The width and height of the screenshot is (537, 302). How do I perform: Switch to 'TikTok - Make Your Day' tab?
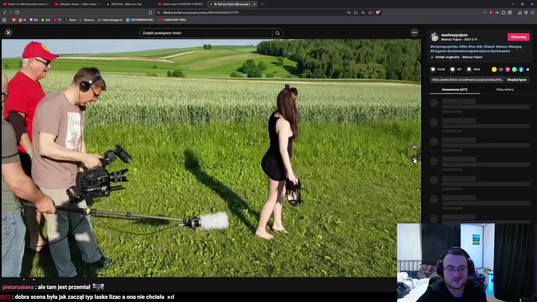[129, 4]
